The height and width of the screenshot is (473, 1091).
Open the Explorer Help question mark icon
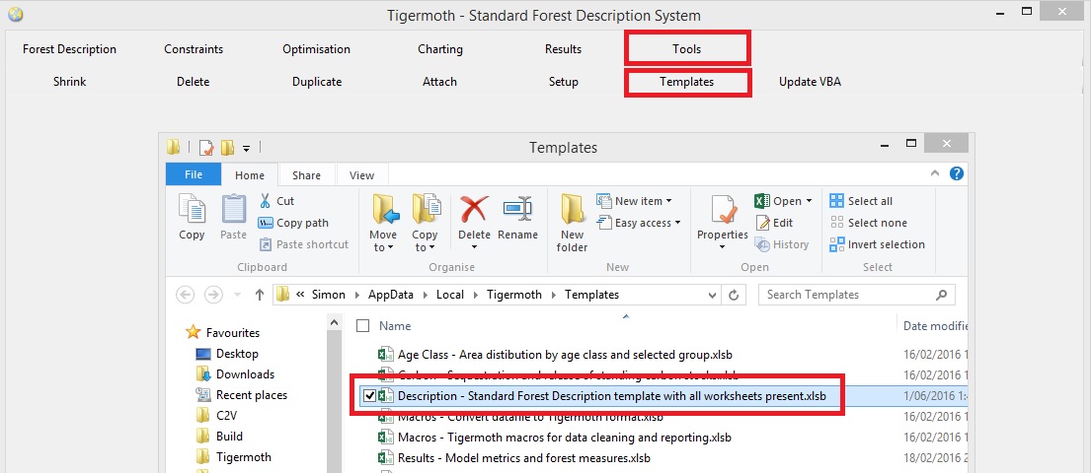point(957,173)
